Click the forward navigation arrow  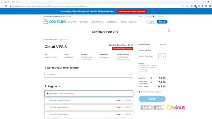2,6
